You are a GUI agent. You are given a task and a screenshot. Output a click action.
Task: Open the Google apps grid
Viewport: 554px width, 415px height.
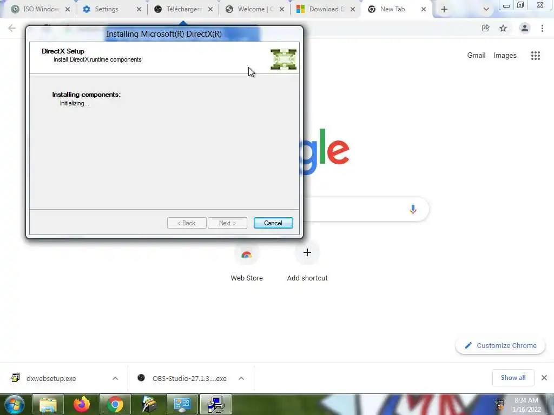point(536,56)
